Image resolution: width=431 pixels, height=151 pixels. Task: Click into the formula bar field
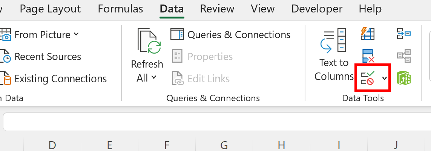tap(217, 122)
